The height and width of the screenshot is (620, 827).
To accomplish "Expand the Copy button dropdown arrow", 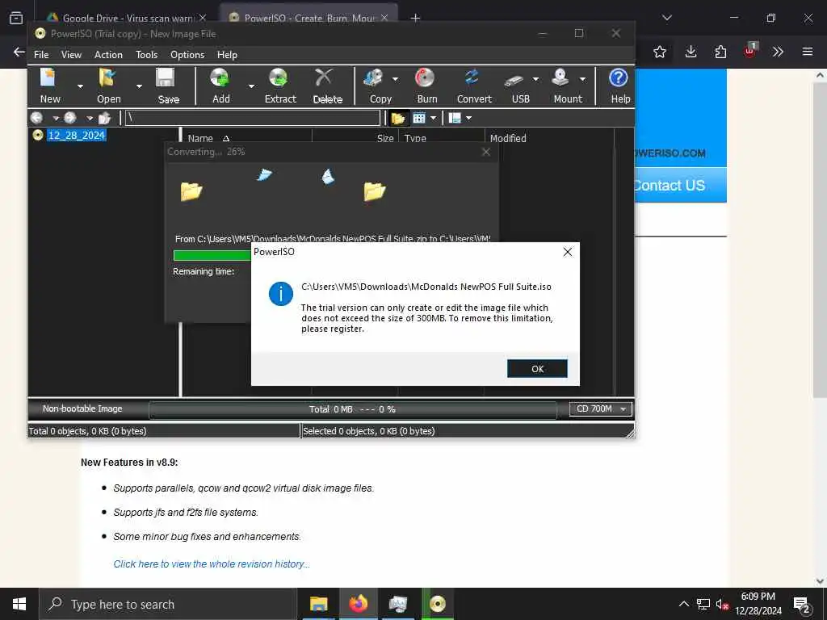I will 395,80.
